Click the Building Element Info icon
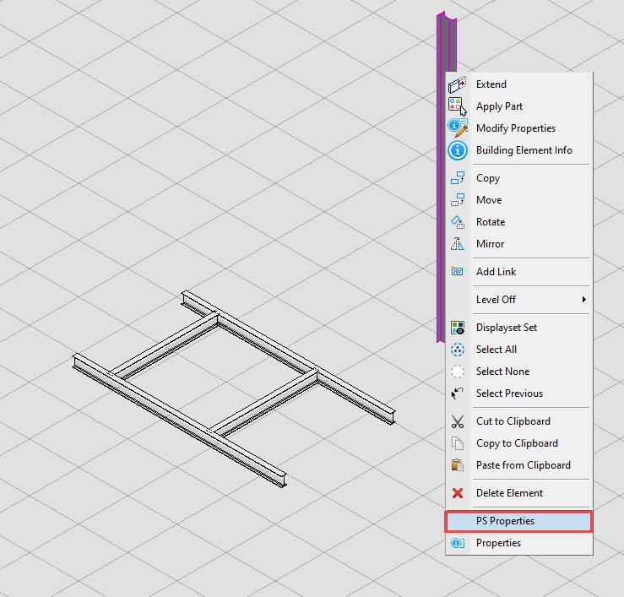The image size is (624, 597). pos(458,150)
